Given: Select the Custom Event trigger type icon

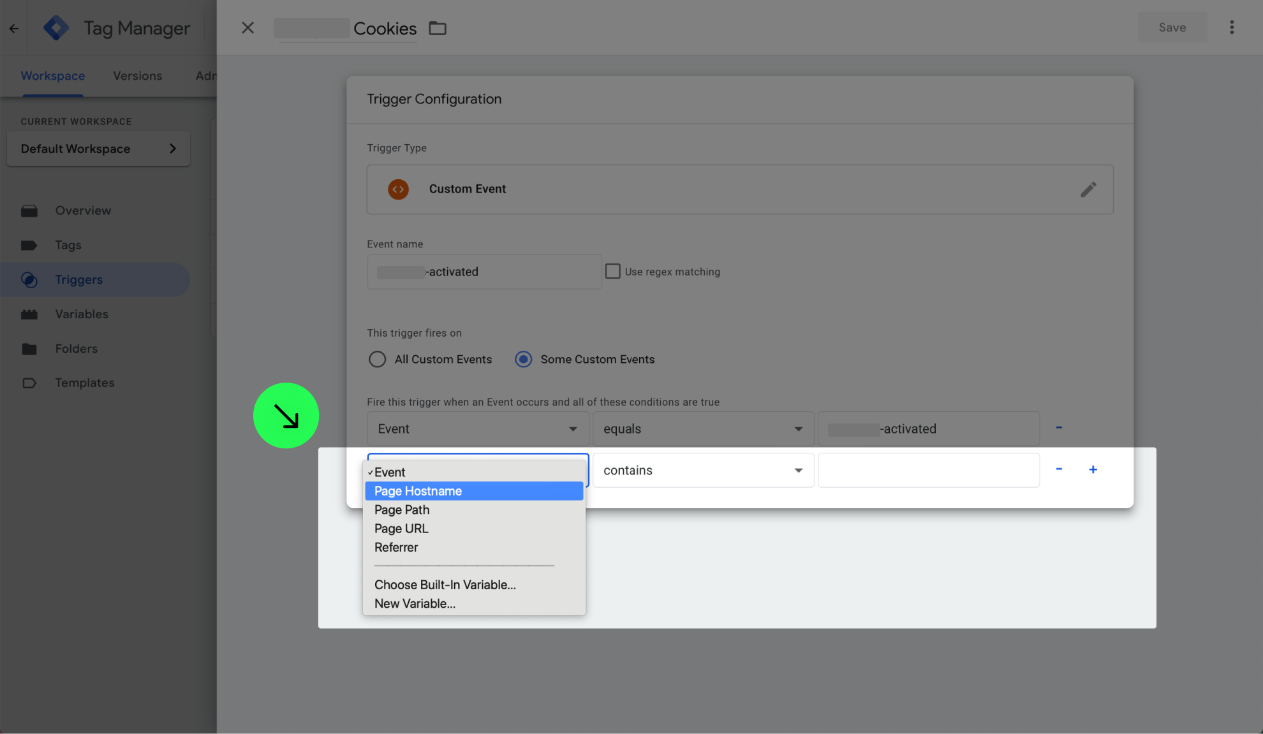Looking at the screenshot, I should point(399,189).
